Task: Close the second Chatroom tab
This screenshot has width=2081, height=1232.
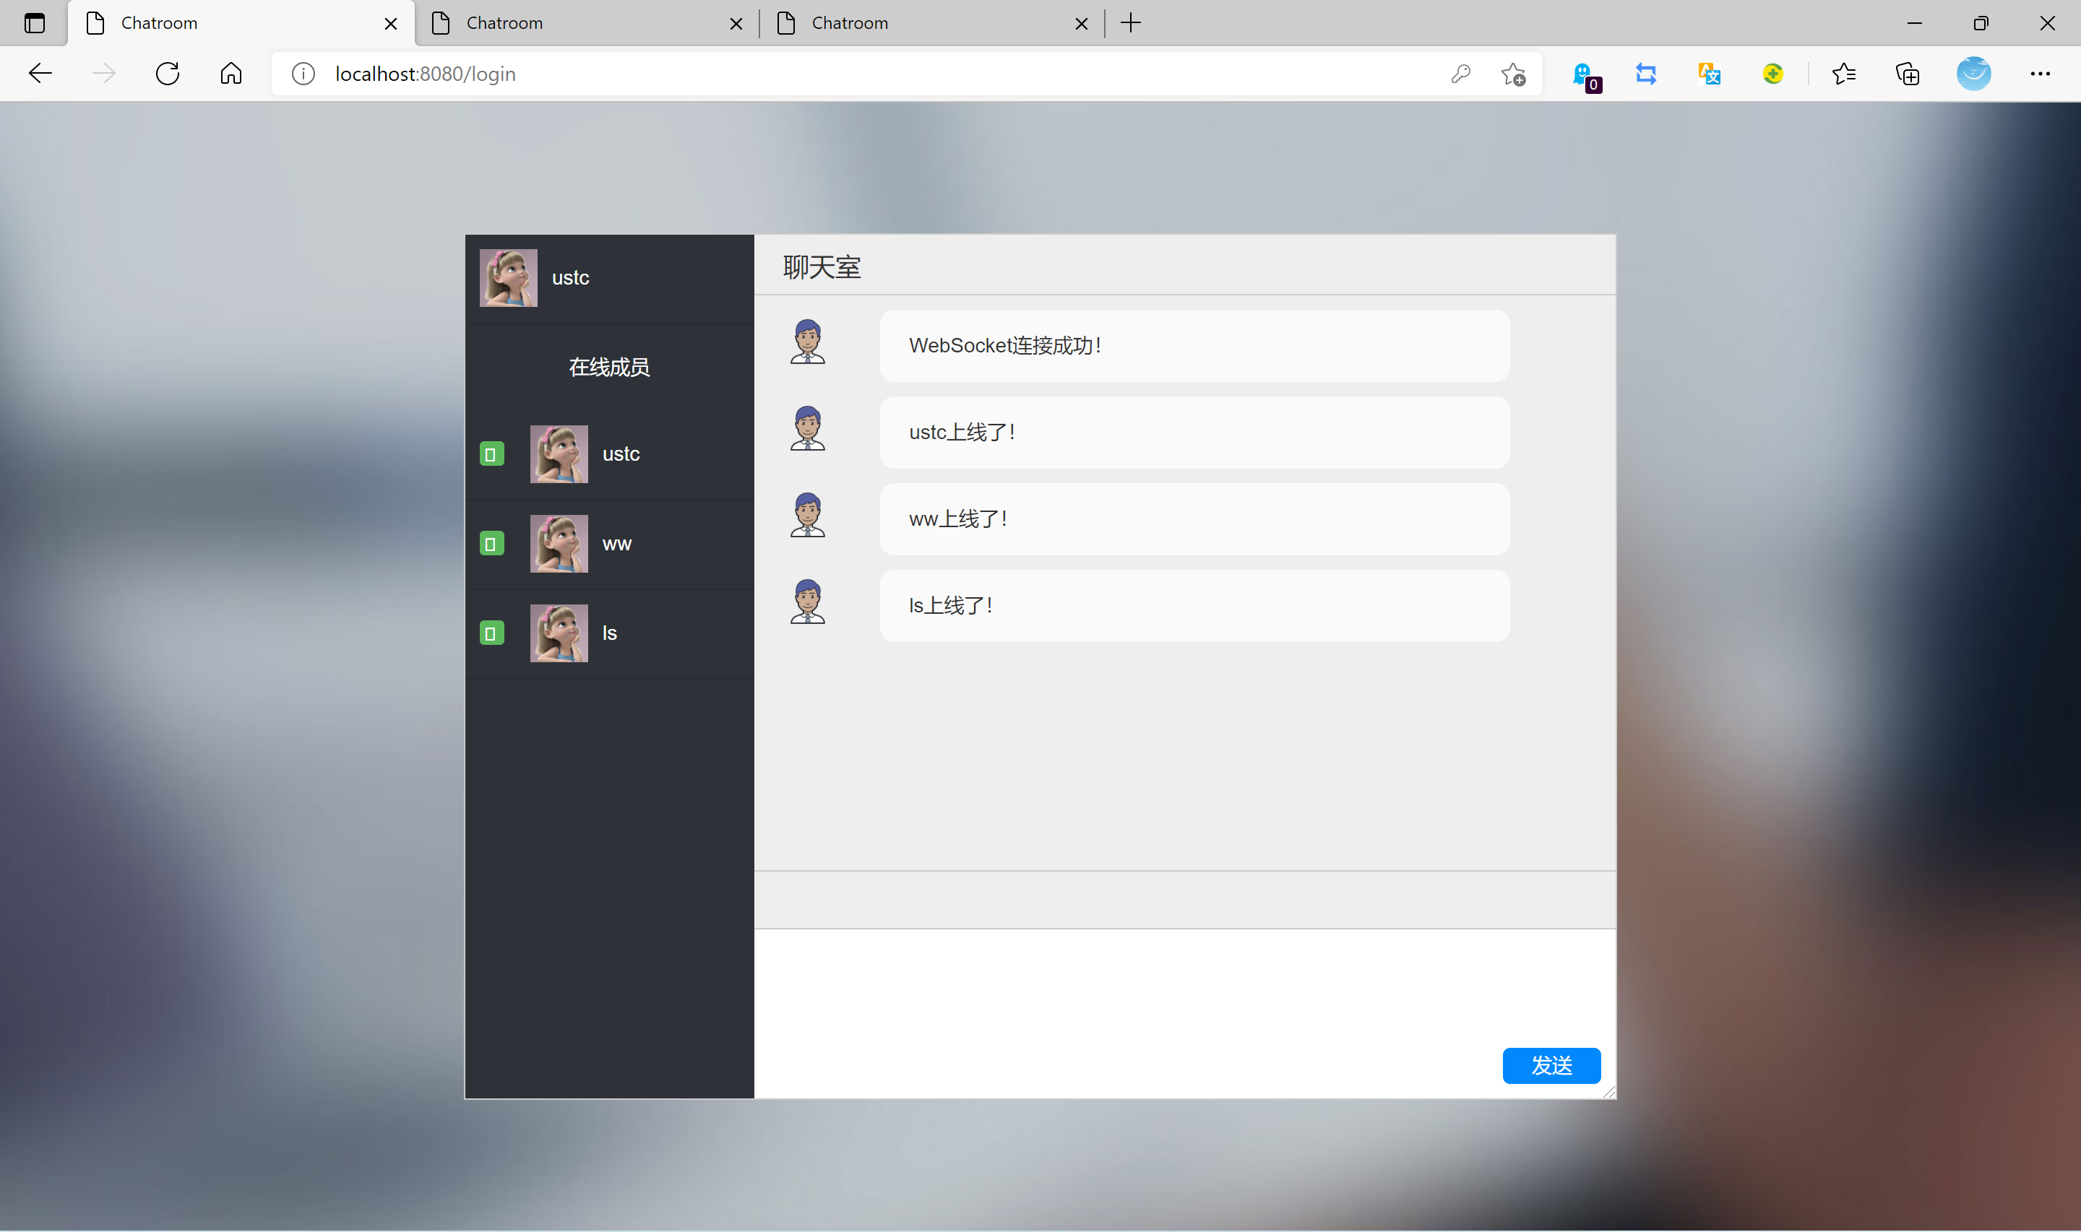Action: coord(736,24)
